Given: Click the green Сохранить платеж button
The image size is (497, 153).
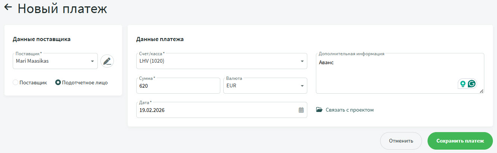Looking at the screenshot, I should point(460,141).
